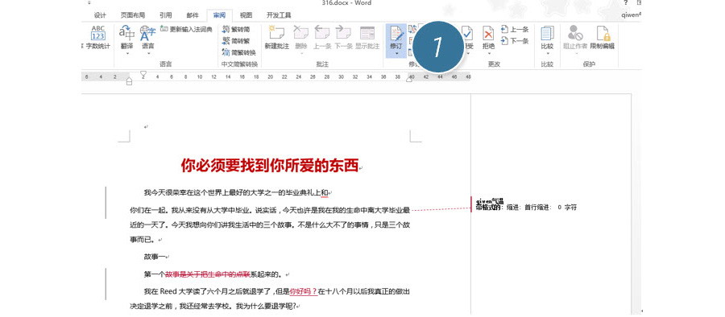Go to previous comment 上一条
This screenshot has width=725, height=317.
coord(322,37)
